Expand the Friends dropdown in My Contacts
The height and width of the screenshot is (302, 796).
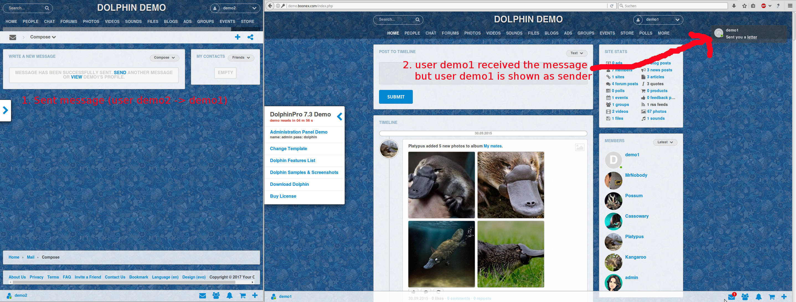pyautogui.click(x=241, y=58)
